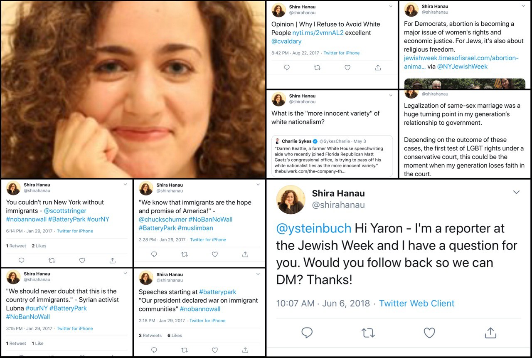Like the 'Hi Yaron' tweet
Viewport: 532px width, 358px height.
[429, 333]
